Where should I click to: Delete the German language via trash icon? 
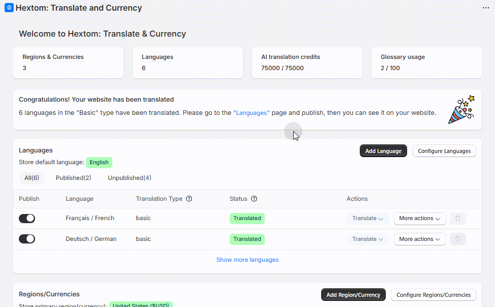(458, 239)
